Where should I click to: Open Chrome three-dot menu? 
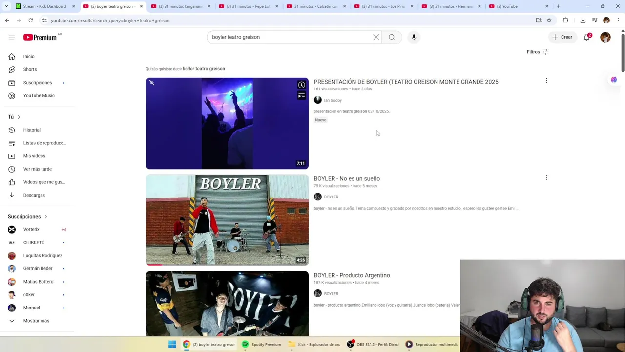click(618, 20)
